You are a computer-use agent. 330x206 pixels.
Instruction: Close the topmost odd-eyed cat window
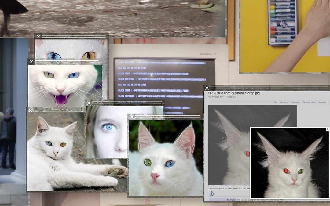[x=38, y=37]
